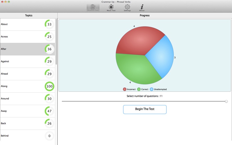Click the blue Unattempted legend marker
Image resolution: width=232 pixels, height=145 pixels.
coord(151,89)
